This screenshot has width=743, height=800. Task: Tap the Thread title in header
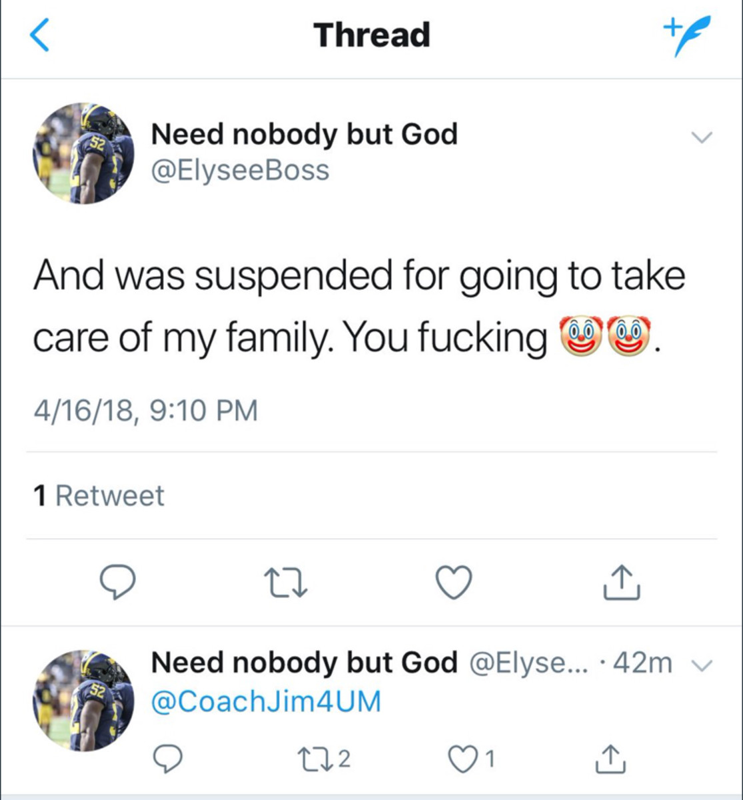371,35
